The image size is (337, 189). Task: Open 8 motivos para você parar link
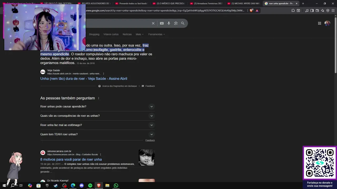coord(71,159)
